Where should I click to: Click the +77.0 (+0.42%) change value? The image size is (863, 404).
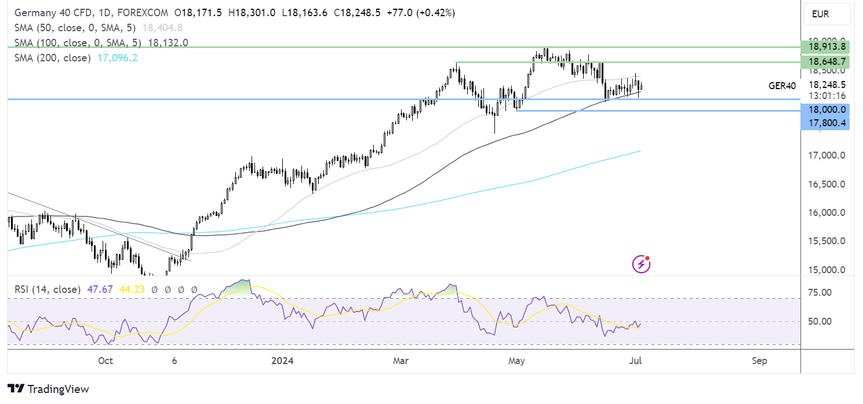(x=420, y=13)
